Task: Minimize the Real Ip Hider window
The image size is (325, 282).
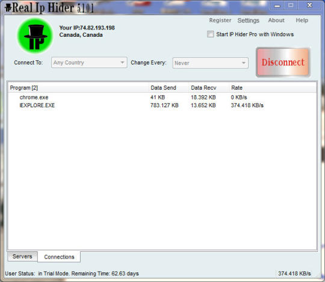Action: [x=277, y=5]
